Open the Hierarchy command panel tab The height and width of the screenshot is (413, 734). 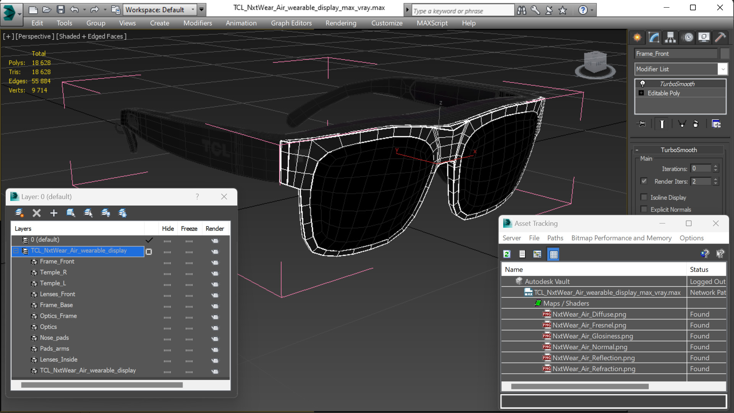click(670, 37)
